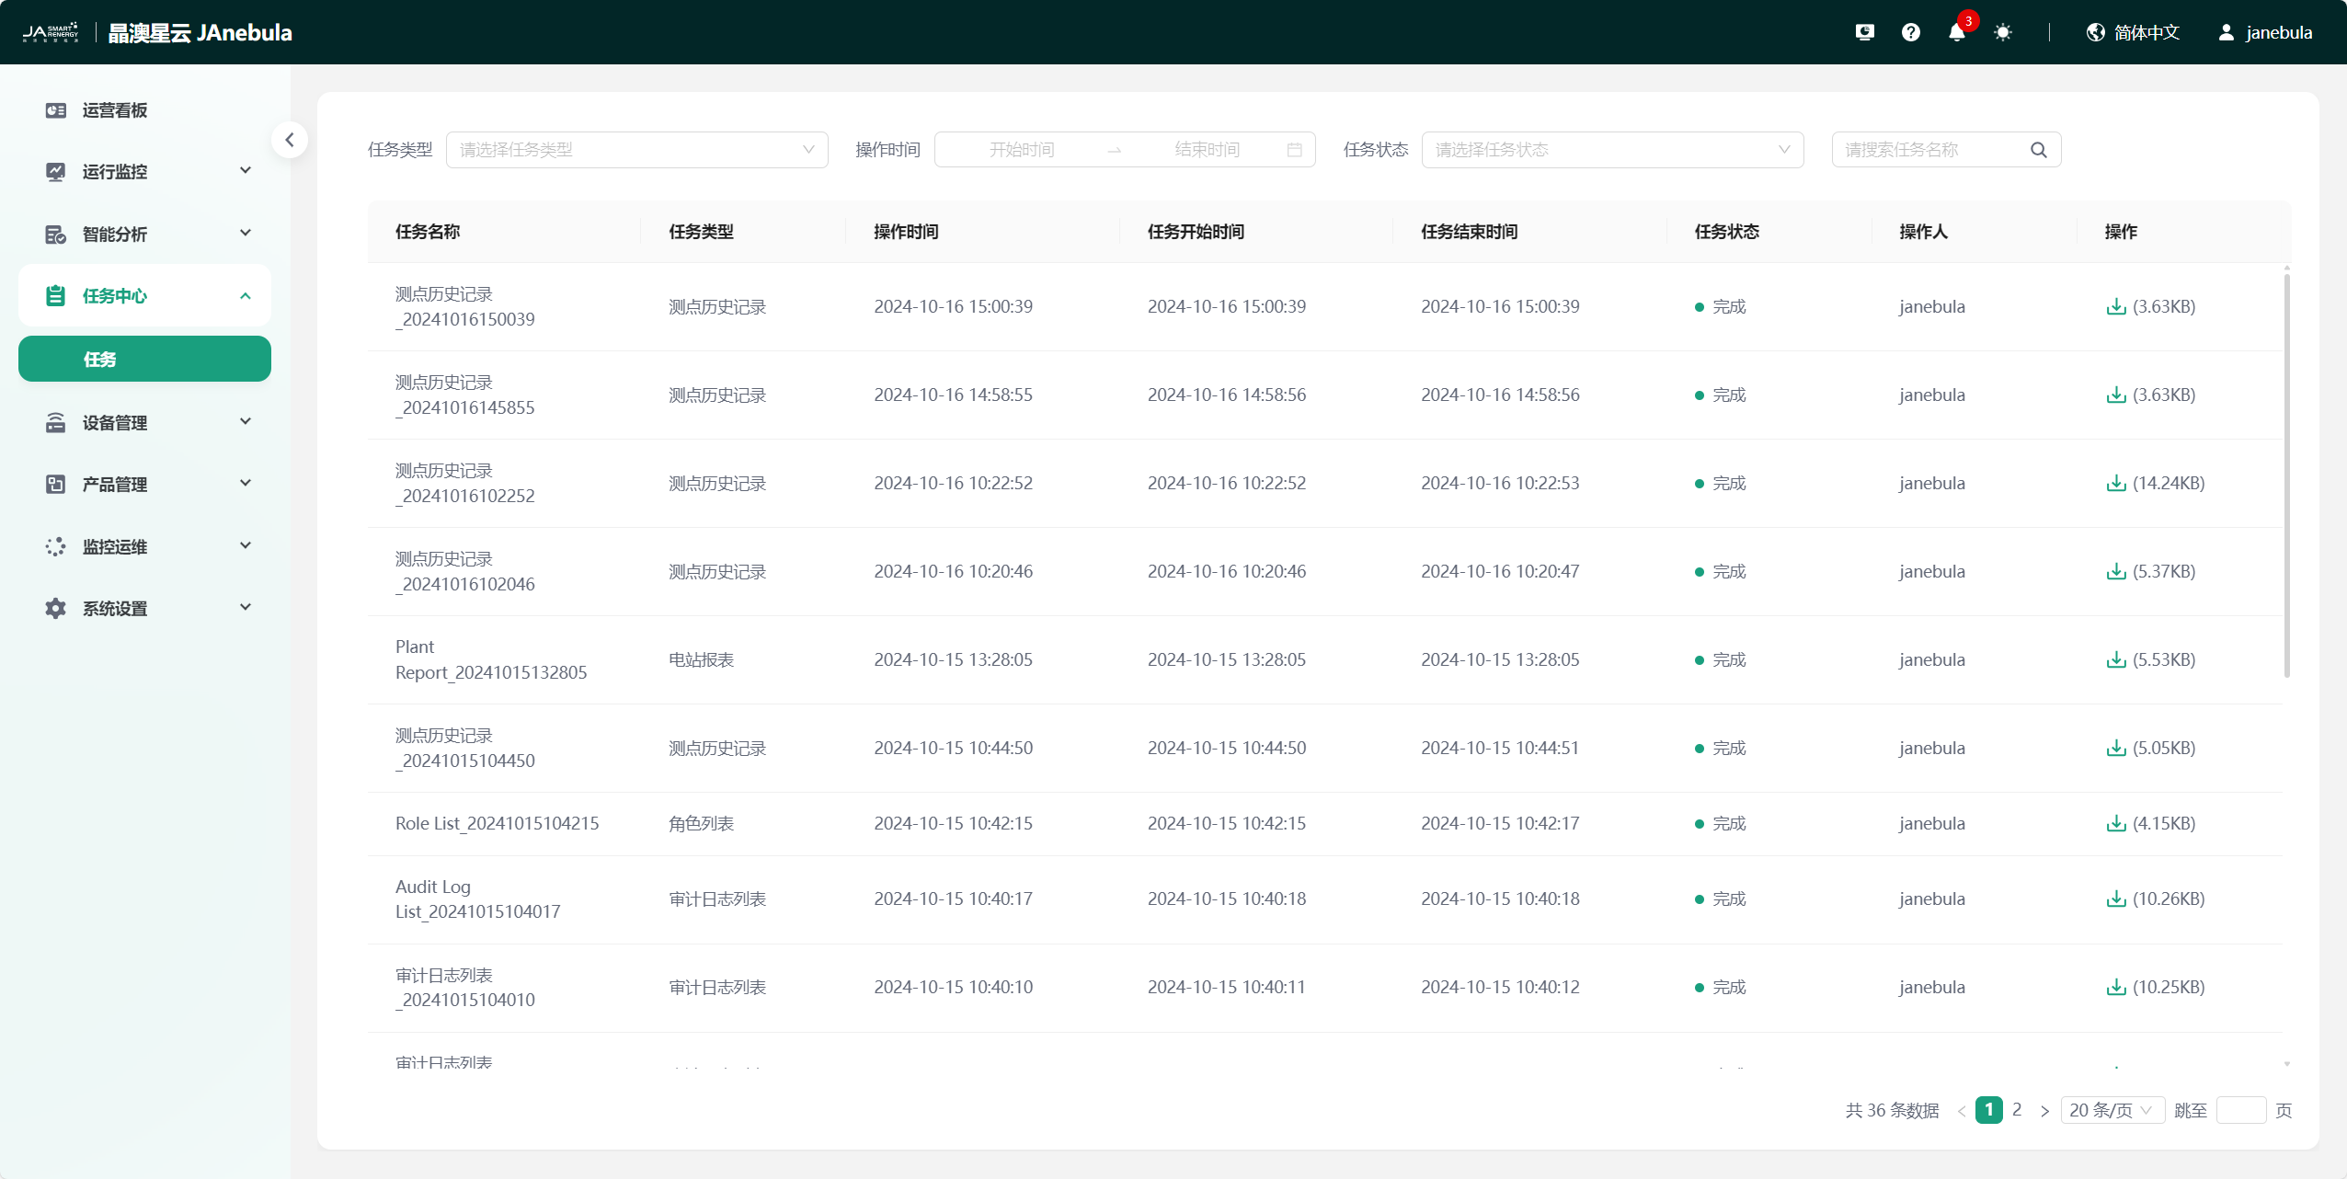Click the search magnifier icon
The width and height of the screenshot is (2347, 1179).
click(x=2038, y=150)
